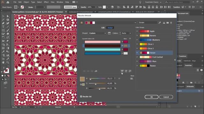Select the Fruit Cocktail color group
204x114 pixels.
(x=154, y=57)
